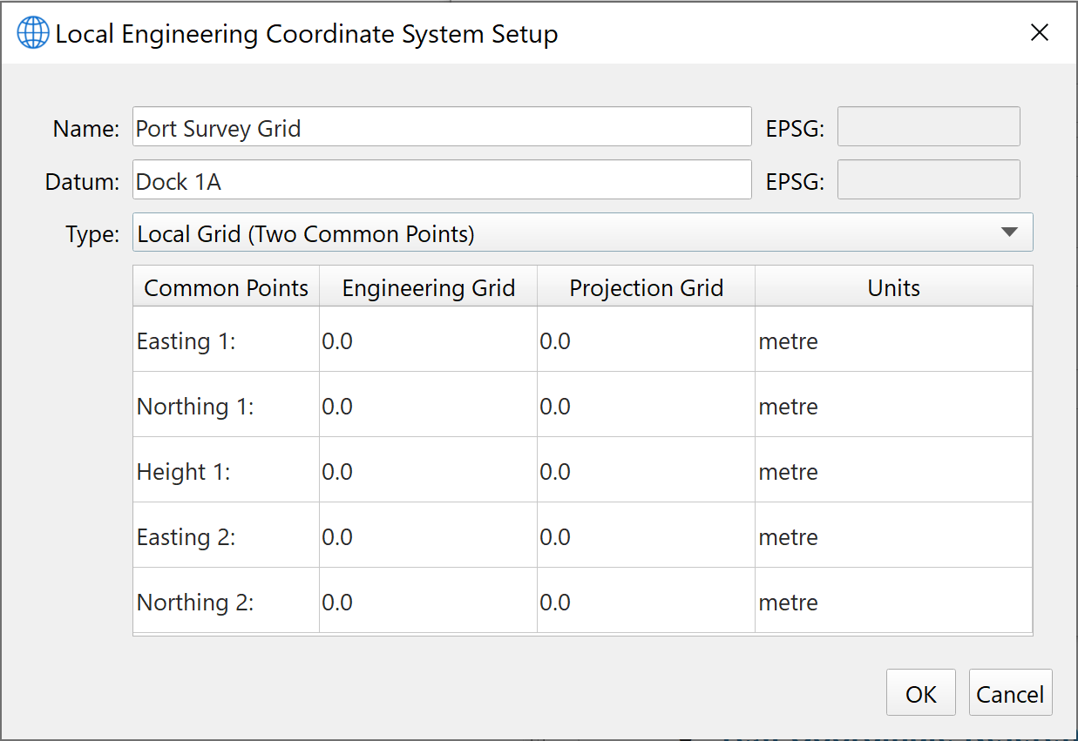This screenshot has width=1078, height=741.
Task: Click the globe icon in the title bar
Action: click(33, 33)
